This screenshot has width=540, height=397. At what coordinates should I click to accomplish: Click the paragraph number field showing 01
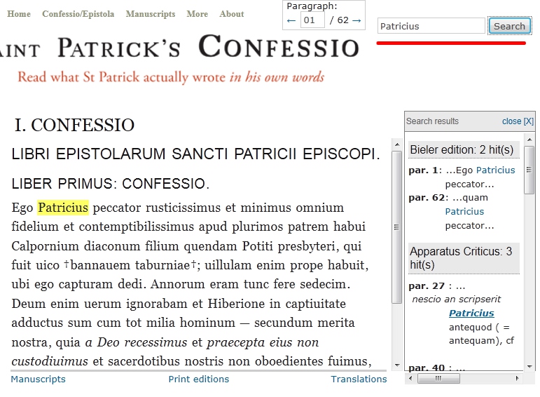tap(312, 20)
